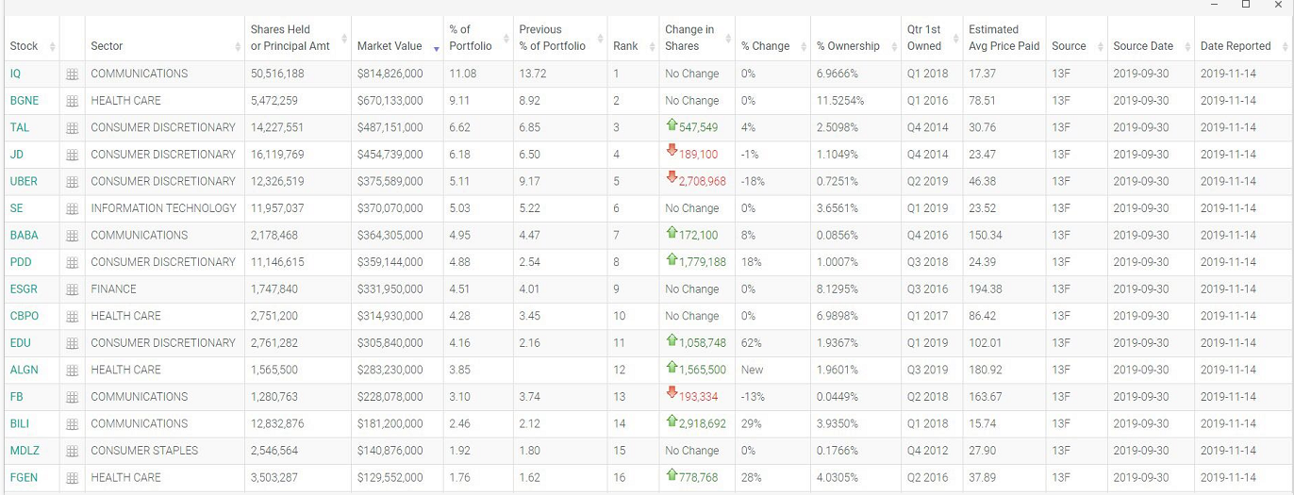Viewport: 1294px width, 495px height.
Task: Open the BABA stock link
Action: coord(24,235)
